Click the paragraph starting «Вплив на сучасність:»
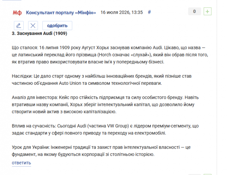This screenshot has height=175, width=227. tap(105, 130)
